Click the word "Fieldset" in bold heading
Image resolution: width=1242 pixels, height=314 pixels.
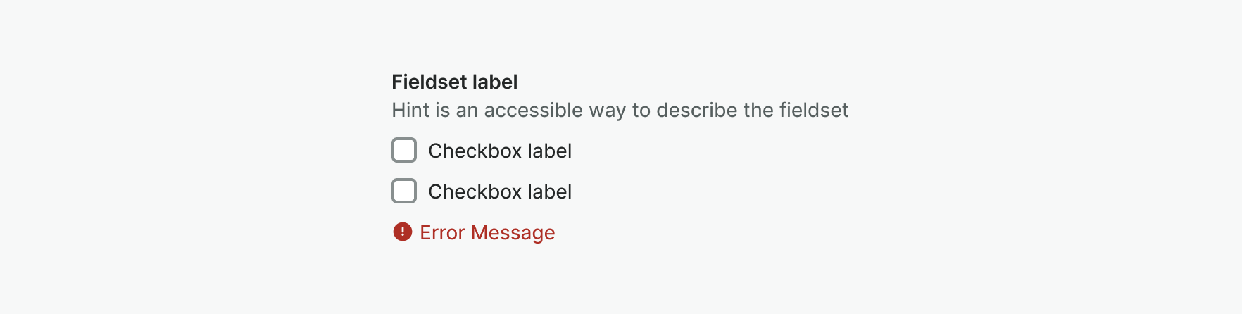pos(429,82)
